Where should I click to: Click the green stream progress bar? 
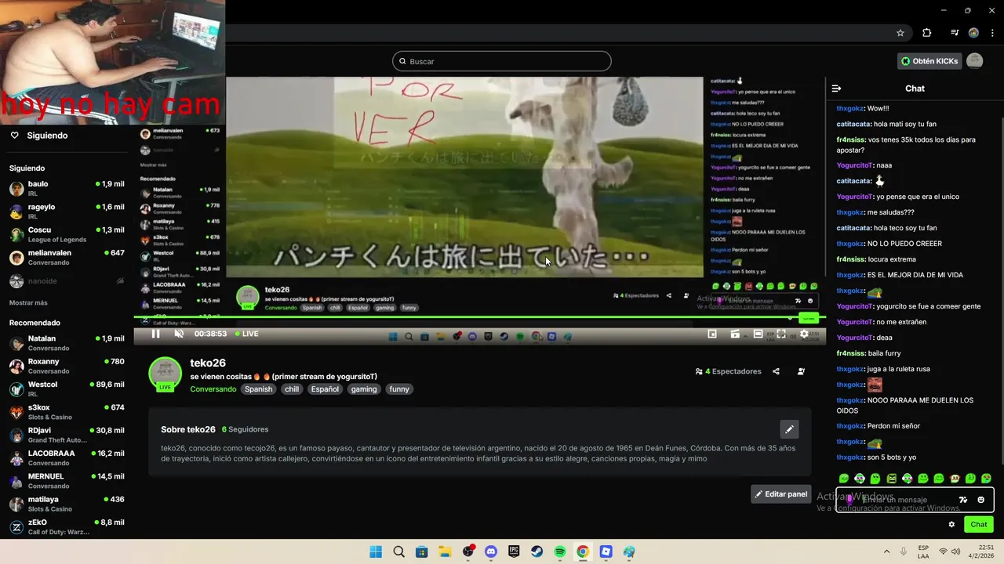(x=479, y=317)
